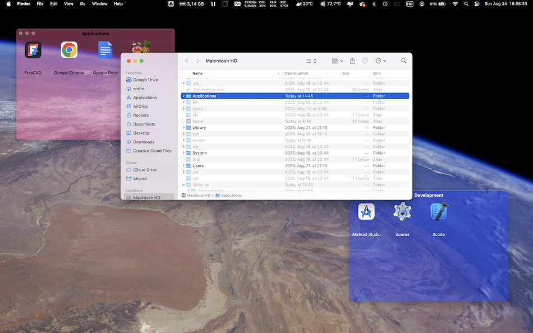Select the Users folder row
The width and height of the screenshot is (533, 333).
click(295, 166)
